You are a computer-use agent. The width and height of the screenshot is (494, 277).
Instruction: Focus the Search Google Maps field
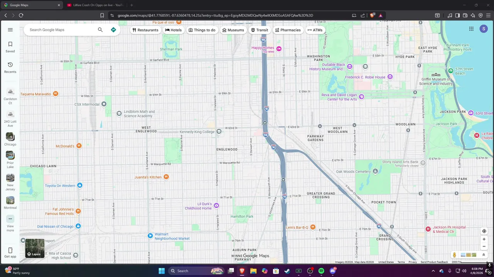[62, 30]
